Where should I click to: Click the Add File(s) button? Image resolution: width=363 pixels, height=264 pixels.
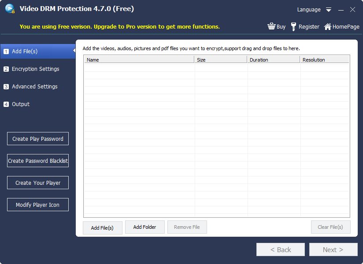click(102, 227)
